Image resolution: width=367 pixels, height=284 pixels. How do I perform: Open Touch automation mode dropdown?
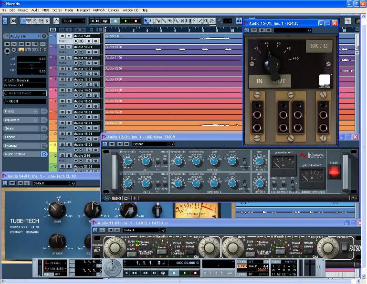click(x=73, y=21)
